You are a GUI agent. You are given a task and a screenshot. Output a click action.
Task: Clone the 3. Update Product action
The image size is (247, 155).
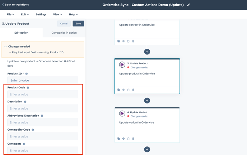click(118, 90)
